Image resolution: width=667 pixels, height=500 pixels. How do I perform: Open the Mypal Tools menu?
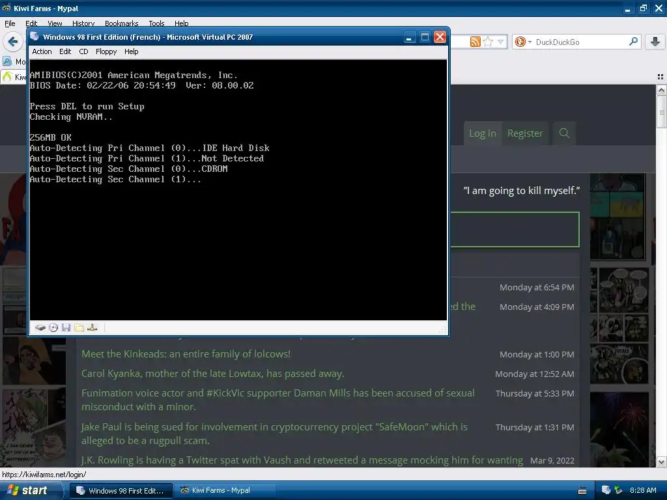[156, 23]
